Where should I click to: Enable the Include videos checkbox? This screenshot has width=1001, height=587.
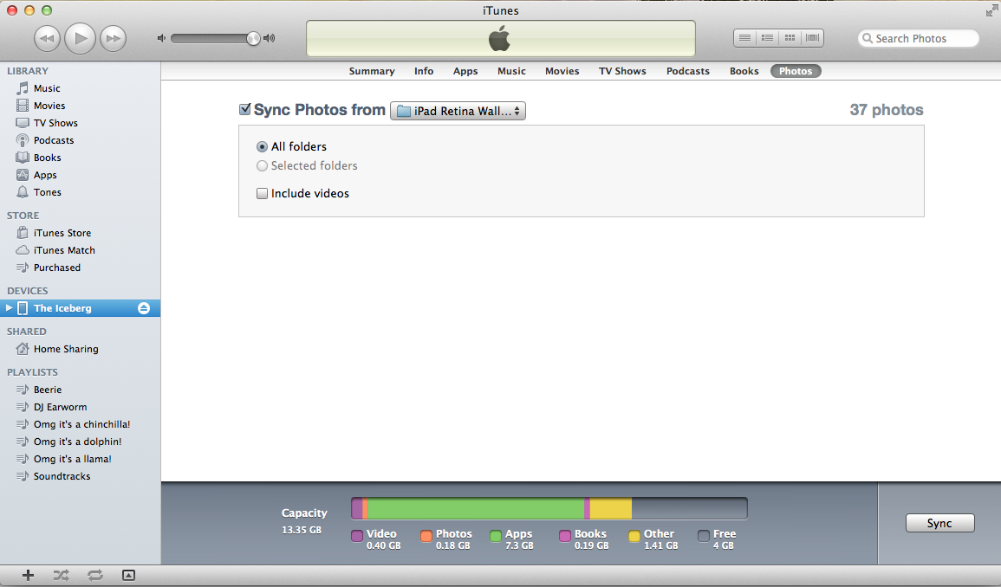click(x=262, y=193)
